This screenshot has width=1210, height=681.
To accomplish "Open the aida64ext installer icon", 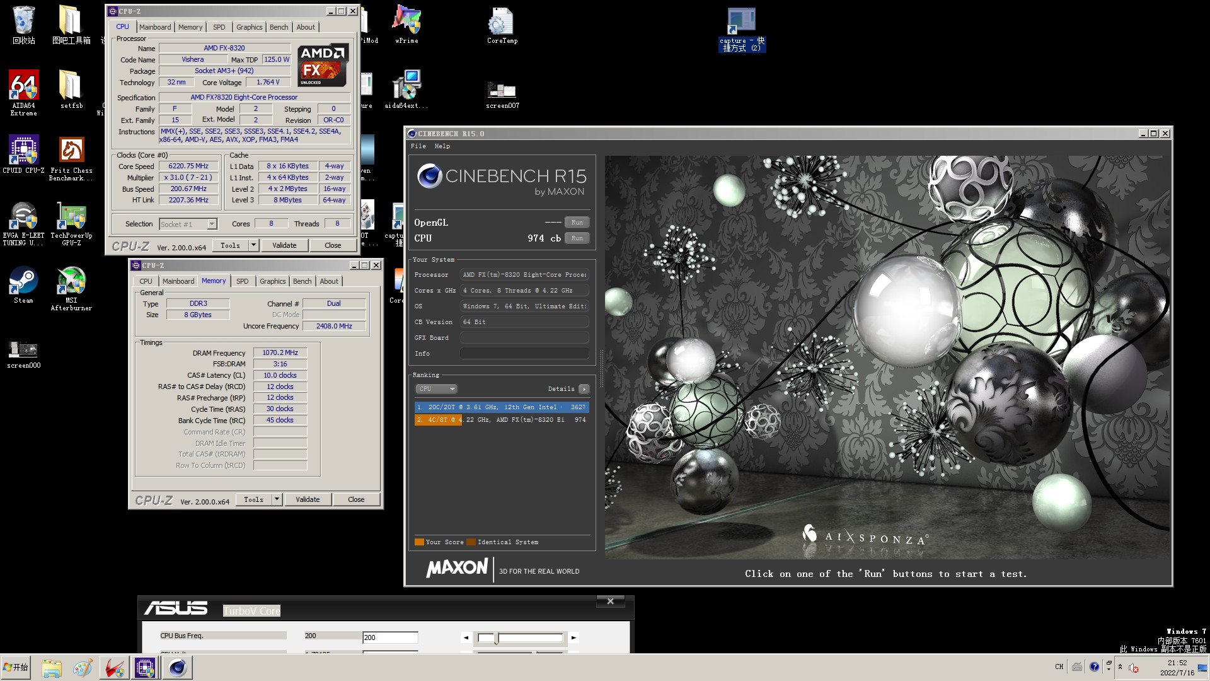I will [406, 90].
